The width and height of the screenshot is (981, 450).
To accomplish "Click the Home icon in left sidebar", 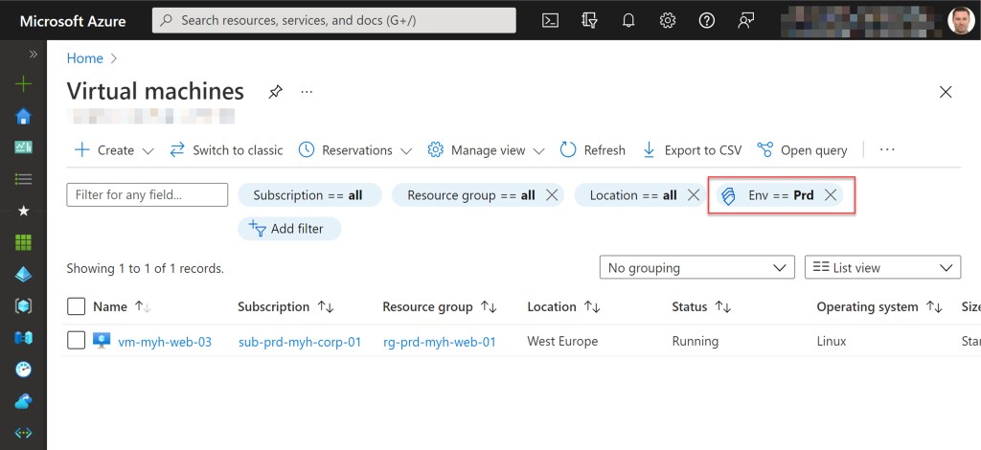I will (24, 116).
